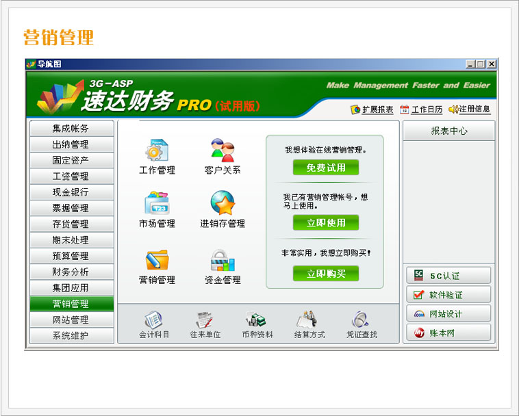The image size is (519, 416).
Task: Select 工资管理 in the sidebar
Action: [72, 176]
